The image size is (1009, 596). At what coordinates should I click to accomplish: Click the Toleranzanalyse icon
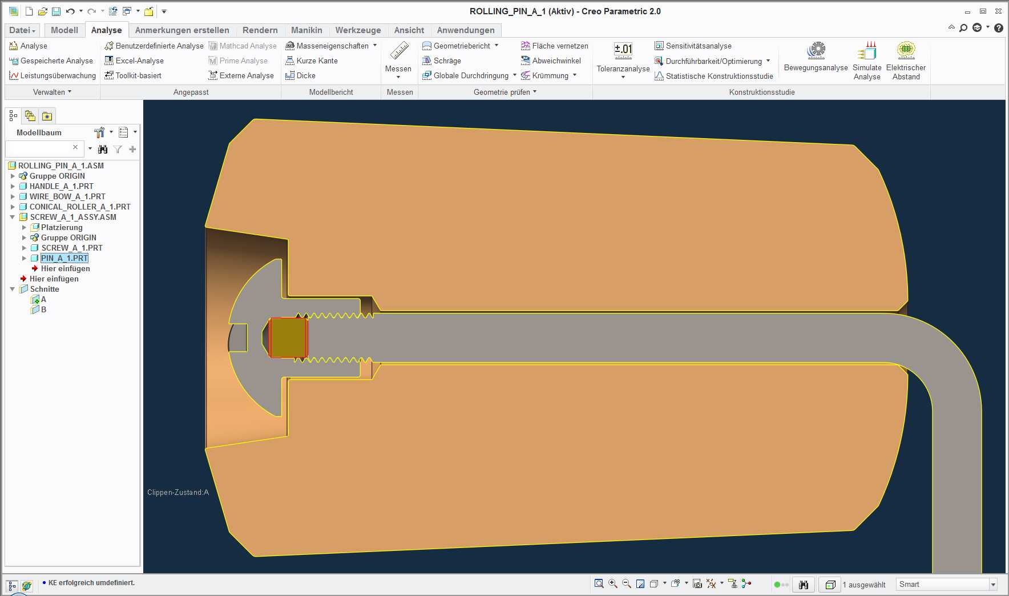pyautogui.click(x=623, y=50)
